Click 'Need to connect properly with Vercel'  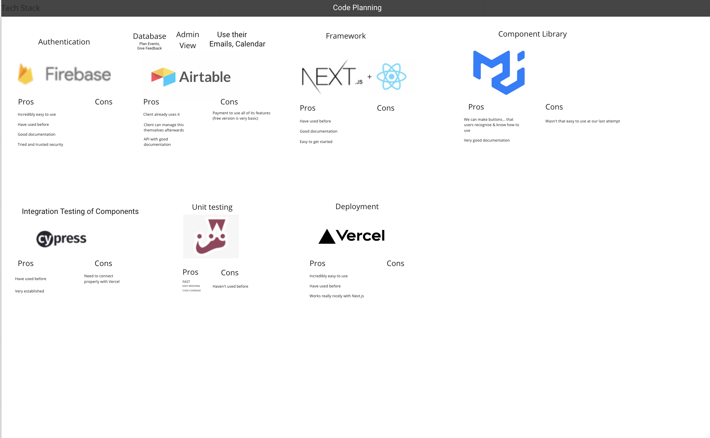pos(102,279)
